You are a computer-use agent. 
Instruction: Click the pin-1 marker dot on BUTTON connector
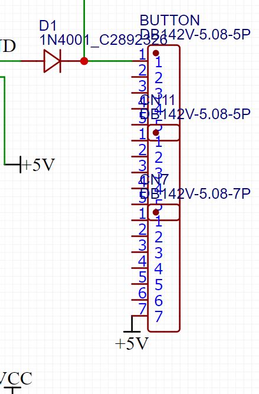156,53
